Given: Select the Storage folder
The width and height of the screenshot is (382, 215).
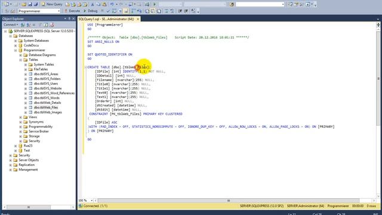Looking at the screenshot, I should (34, 136).
